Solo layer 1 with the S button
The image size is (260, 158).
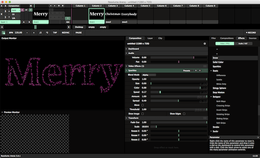click(5, 17)
